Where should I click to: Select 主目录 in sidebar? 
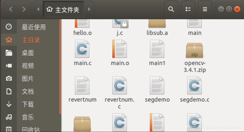point(31,40)
